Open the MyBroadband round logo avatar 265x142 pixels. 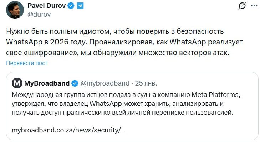click(17, 83)
